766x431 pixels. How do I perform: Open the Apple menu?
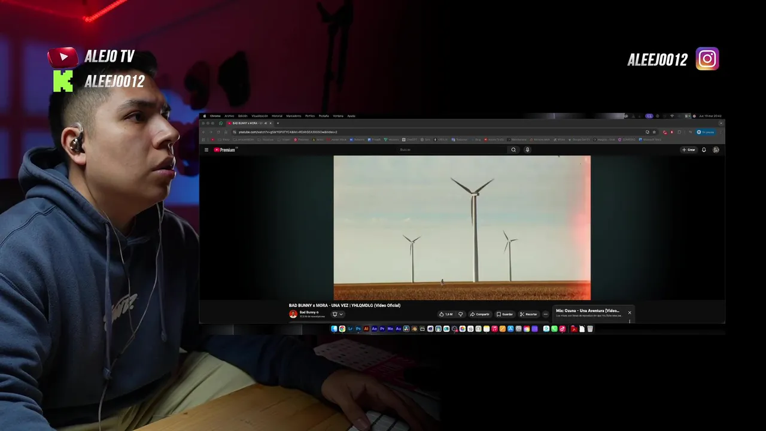pyautogui.click(x=205, y=116)
